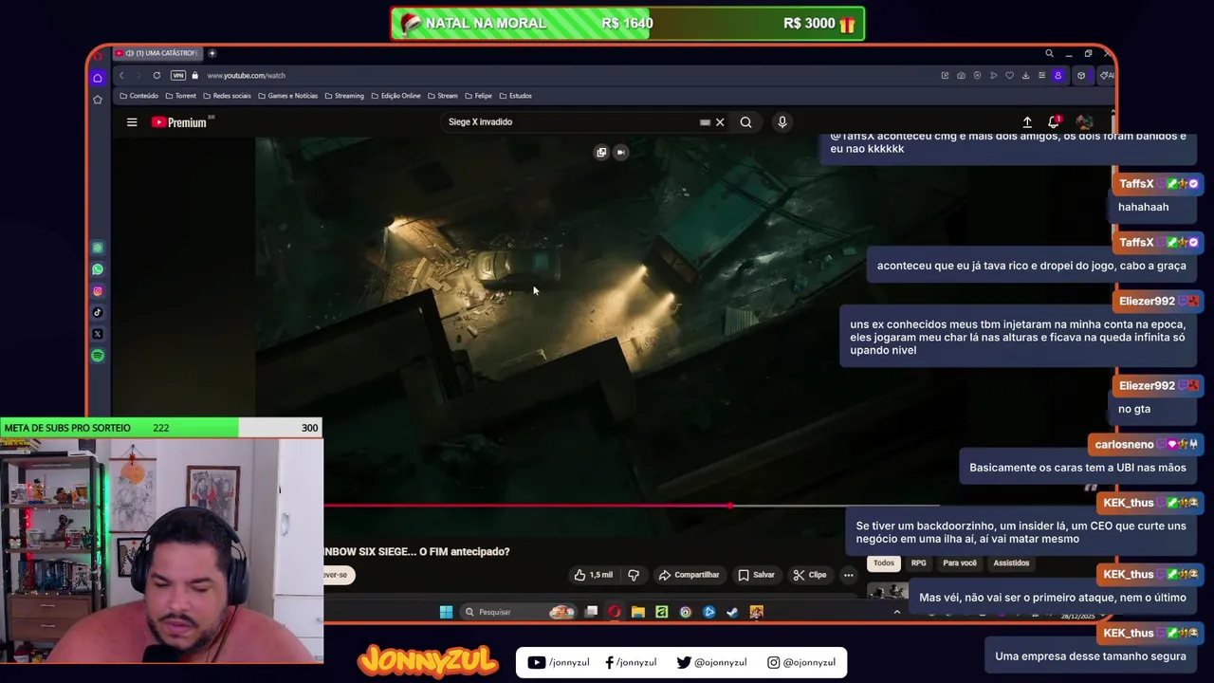Go to YouTube Premium home logo
1214x683 pixels.
pos(179,122)
